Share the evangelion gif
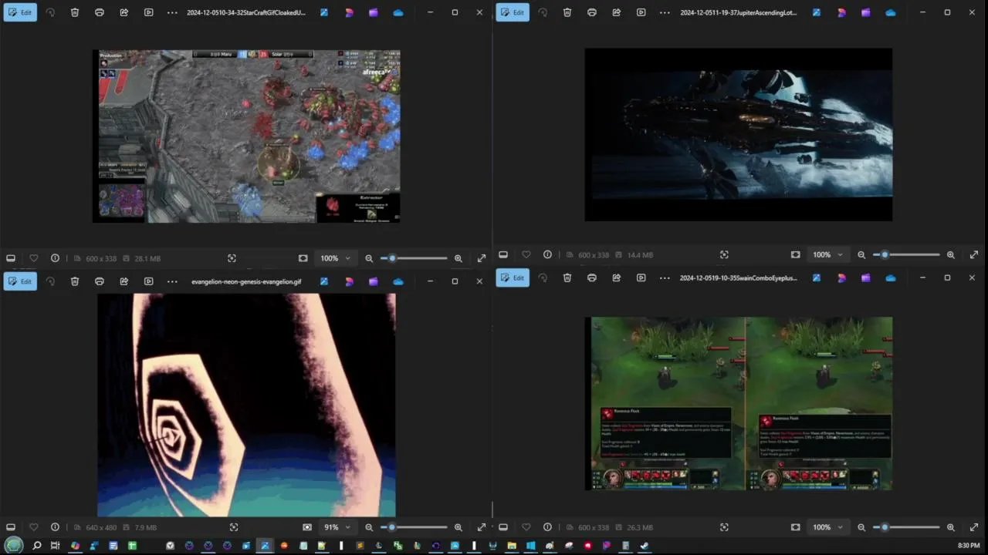Image resolution: width=988 pixels, height=555 pixels. [x=124, y=281]
